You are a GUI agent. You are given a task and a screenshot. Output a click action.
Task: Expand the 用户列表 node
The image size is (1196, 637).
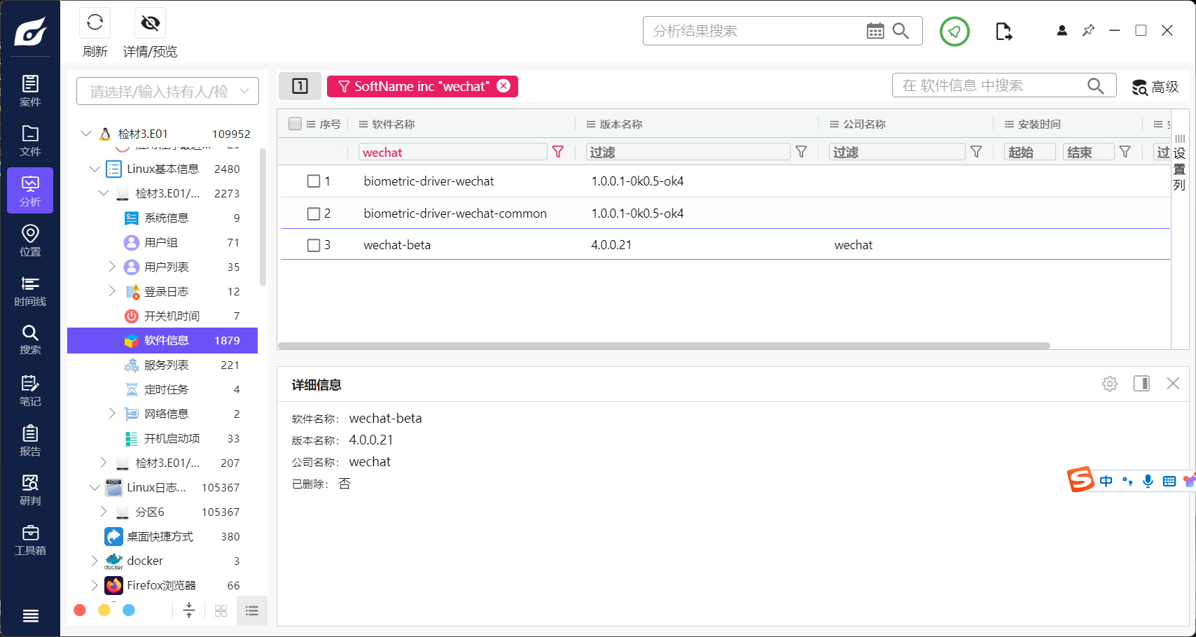click(112, 267)
